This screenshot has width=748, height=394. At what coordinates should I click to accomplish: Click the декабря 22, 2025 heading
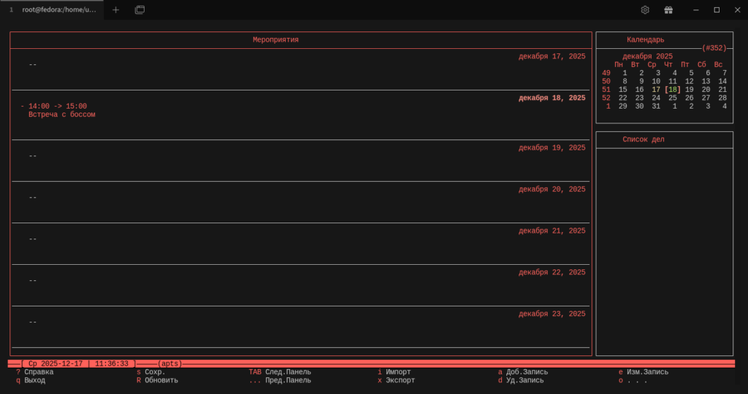pos(552,272)
